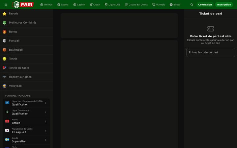Click the Entrez le code du pari field
The width and height of the screenshot is (237, 148).
point(211,52)
